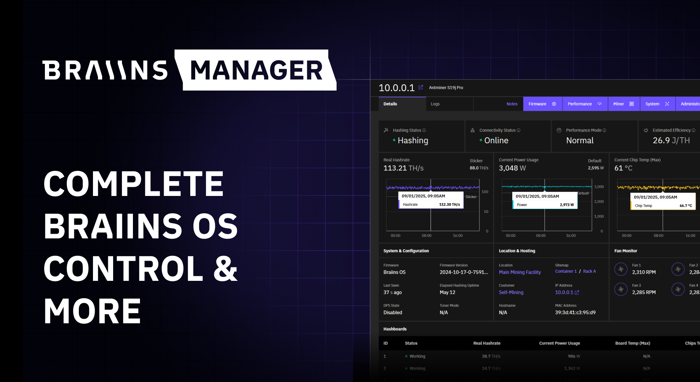The height and width of the screenshot is (382, 700).
Task: Click the Miner chip icon
Action: click(631, 104)
